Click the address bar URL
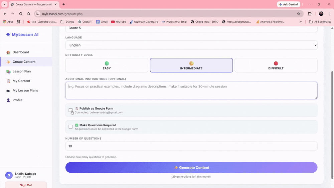This screenshot has height=188, width=334. pos(62,14)
